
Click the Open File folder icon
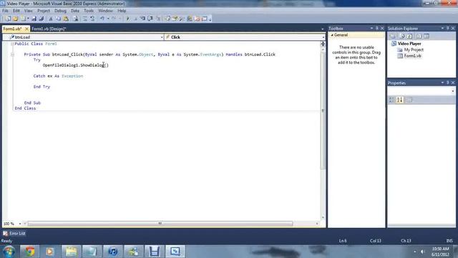coord(16,19)
